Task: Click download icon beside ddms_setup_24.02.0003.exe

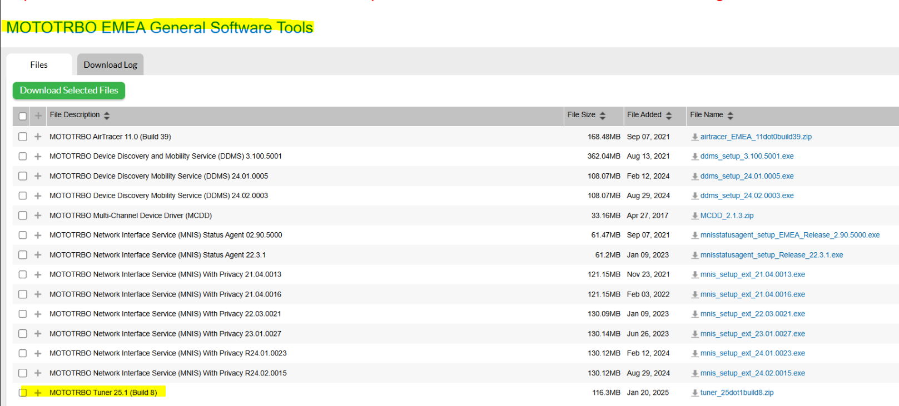Action: (x=695, y=196)
